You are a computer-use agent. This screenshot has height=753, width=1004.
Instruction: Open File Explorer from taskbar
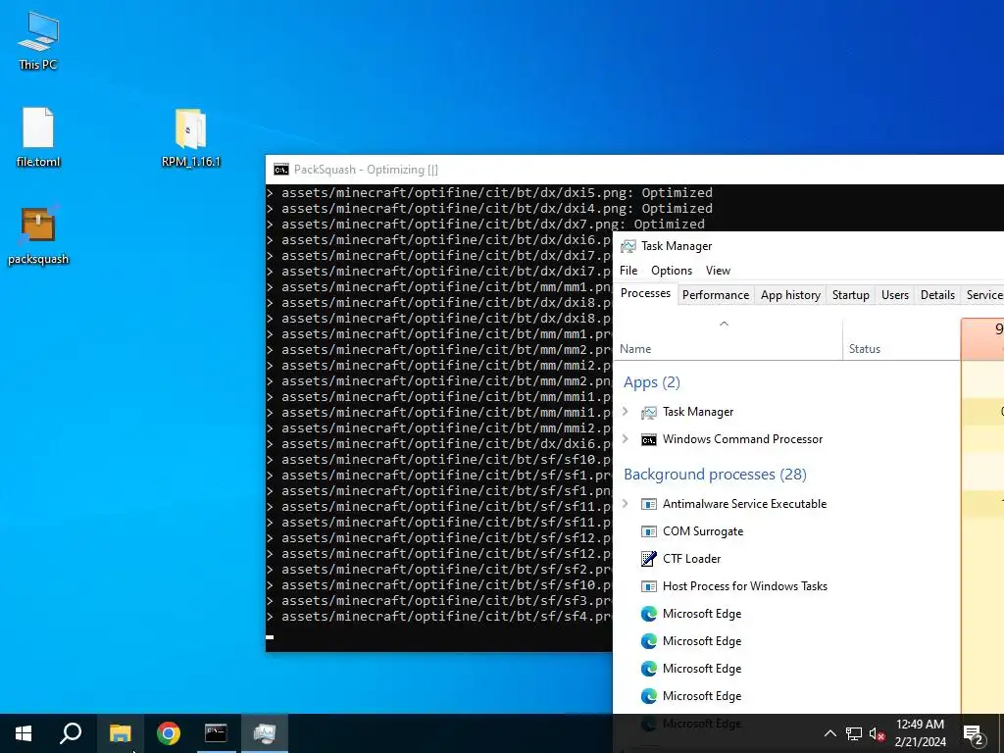click(120, 733)
